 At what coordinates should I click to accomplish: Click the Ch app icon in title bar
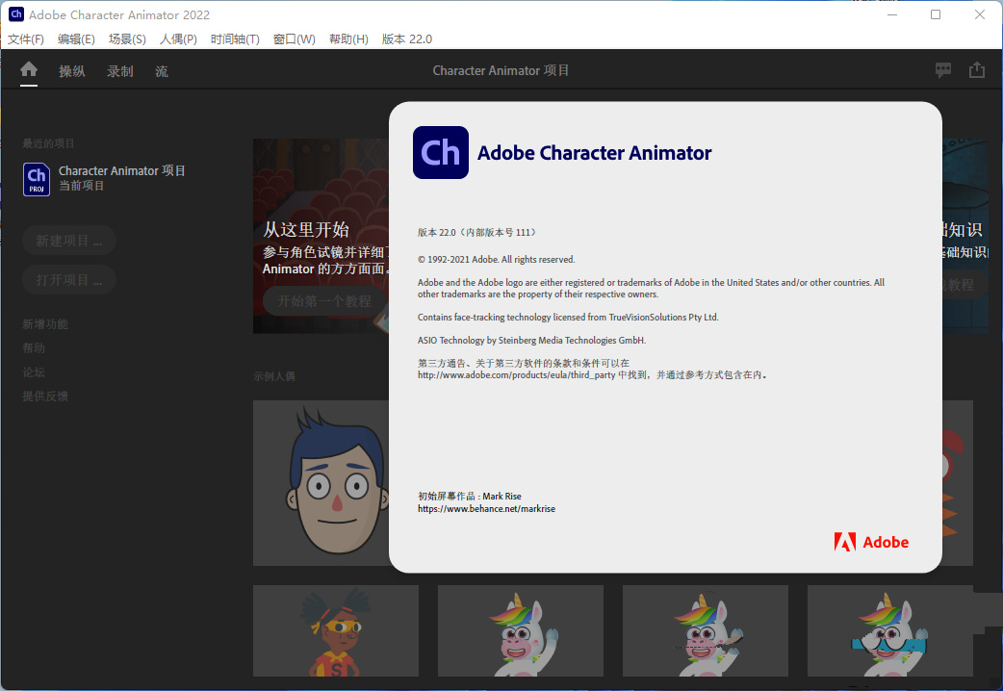click(16, 14)
